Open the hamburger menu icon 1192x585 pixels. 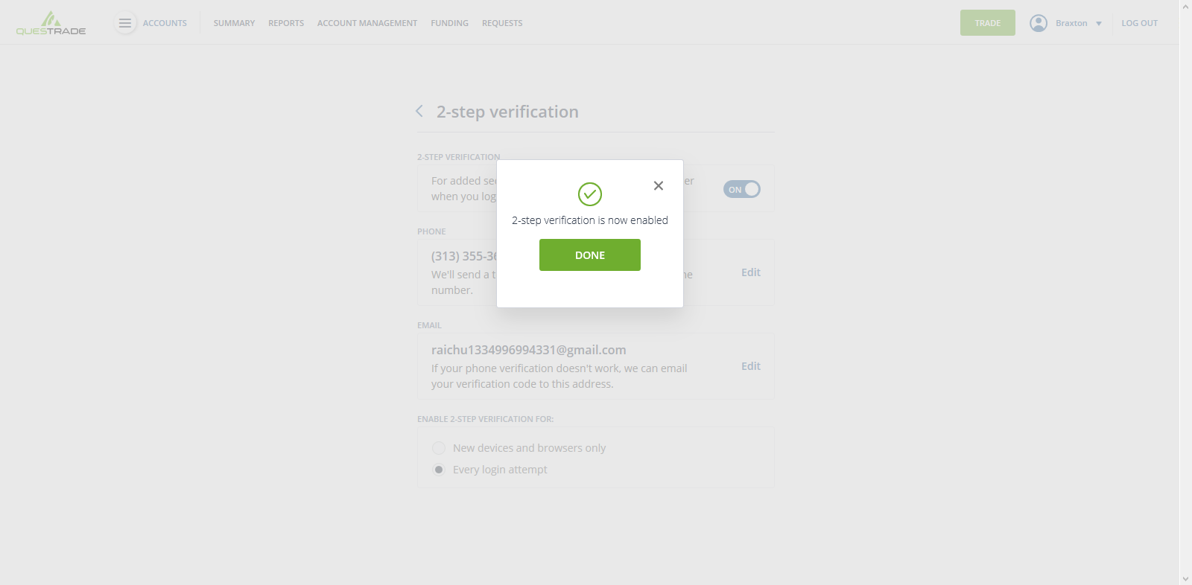125,23
